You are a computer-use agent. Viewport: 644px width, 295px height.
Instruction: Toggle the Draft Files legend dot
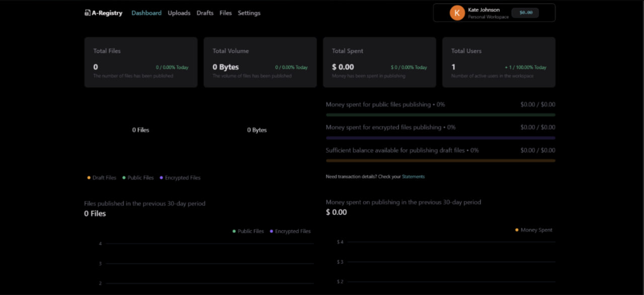coord(89,178)
